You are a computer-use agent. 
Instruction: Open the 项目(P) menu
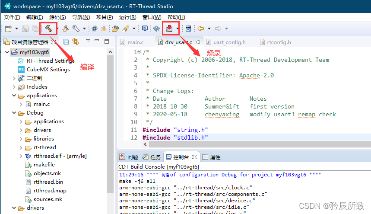[x=105, y=17]
